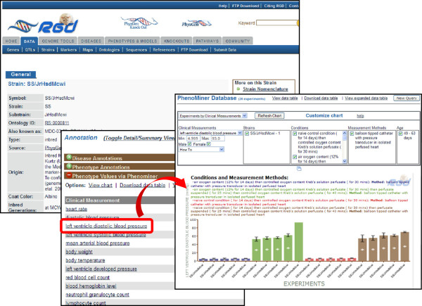This screenshot has height=306, width=422.
Task: Select Ontologies in the data submenu
Action: point(109,50)
